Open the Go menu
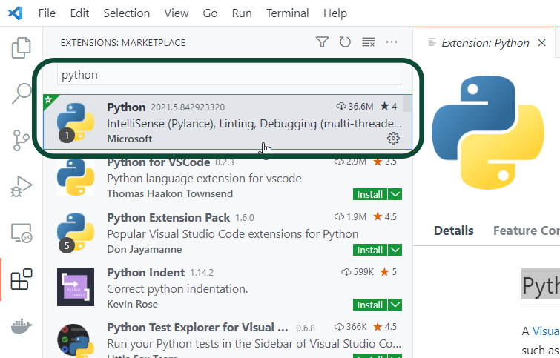Viewport: 560px width, 358px height. point(210,13)
